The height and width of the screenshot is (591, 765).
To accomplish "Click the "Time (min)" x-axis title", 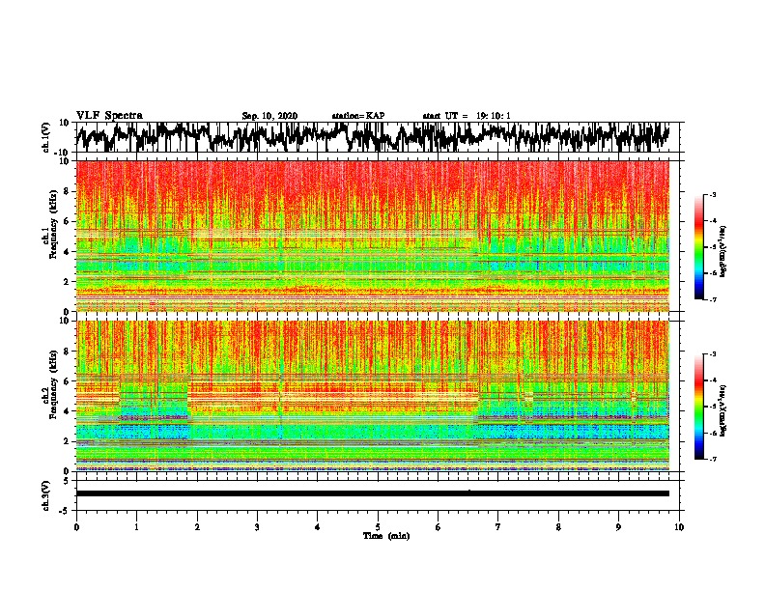I will 386,536.
